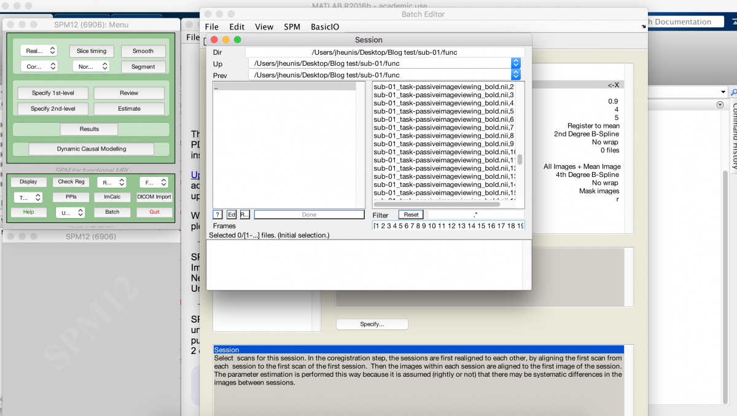
Task: Click the Filter text field in Session
Action: 475,214
